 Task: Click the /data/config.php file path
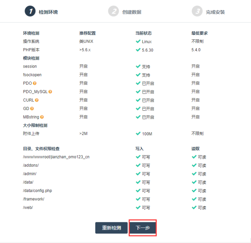pyautogui.click(x=37, y=191)
